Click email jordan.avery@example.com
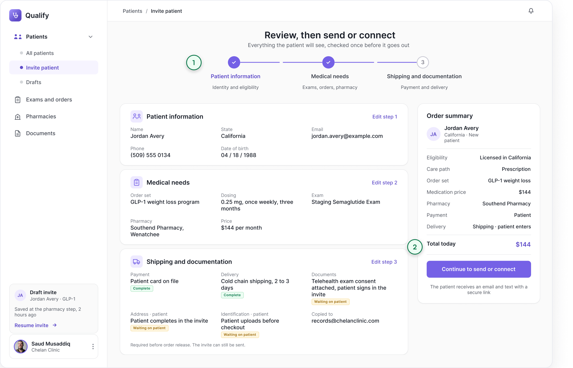Viewport: 573px width, 368px height. [x=347, y=136]
